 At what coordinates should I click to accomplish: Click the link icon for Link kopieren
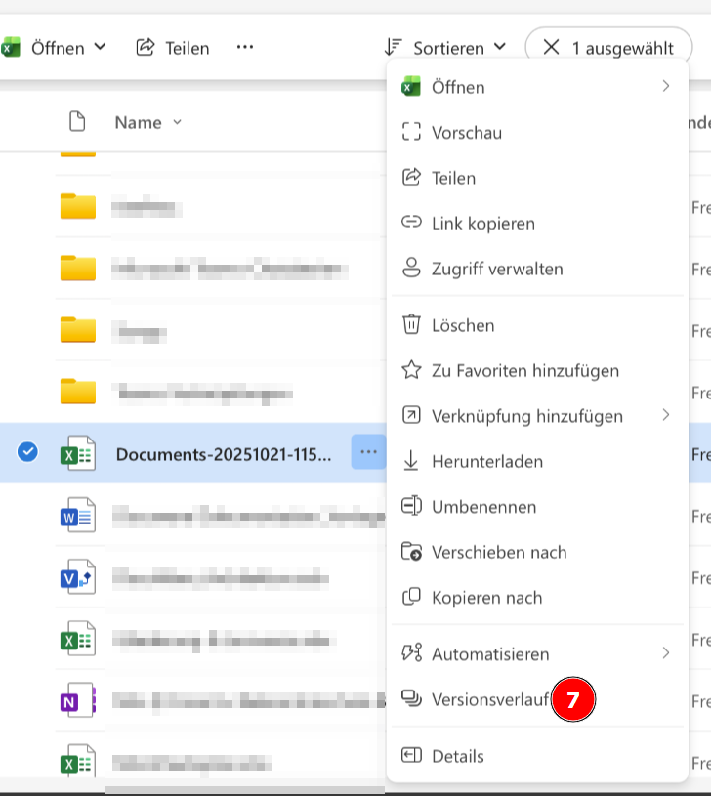(411, 223)
